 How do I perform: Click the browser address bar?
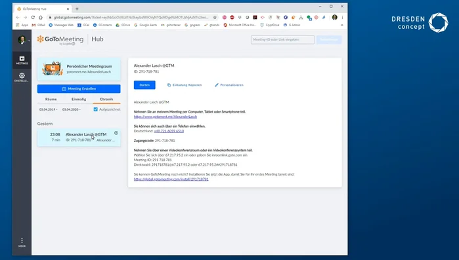coord(131,18)
